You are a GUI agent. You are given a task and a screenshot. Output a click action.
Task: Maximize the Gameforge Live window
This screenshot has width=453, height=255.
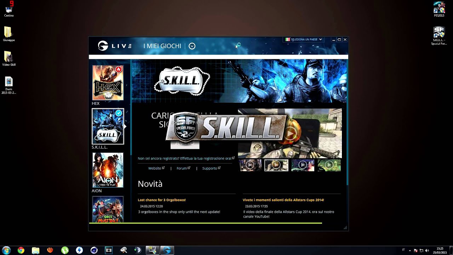pos(339,40)
